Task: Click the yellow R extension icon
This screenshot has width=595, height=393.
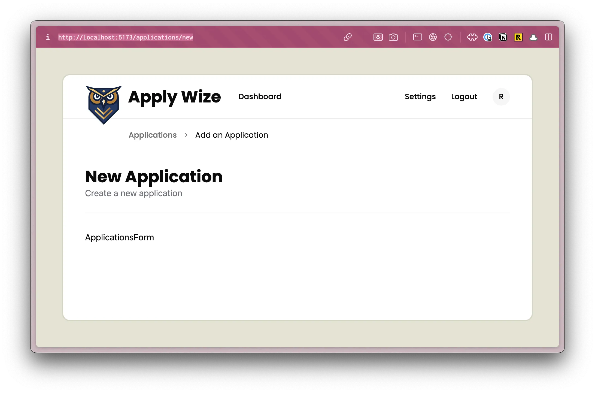Action: point(518,37)
